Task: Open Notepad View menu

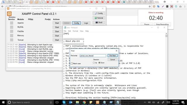Action: [x=82, y=31]
